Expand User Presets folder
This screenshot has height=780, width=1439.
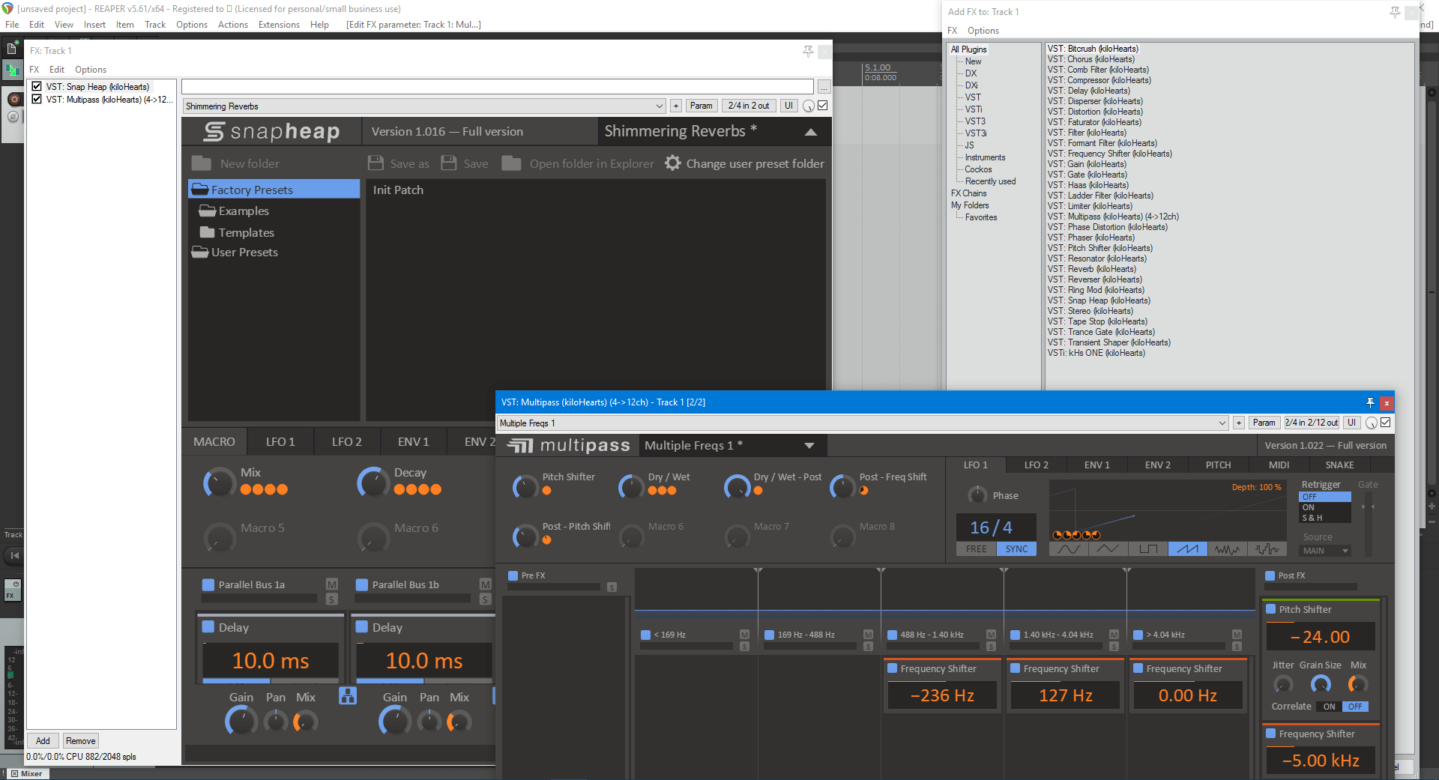pyautogui.click(x=200, y=252)
